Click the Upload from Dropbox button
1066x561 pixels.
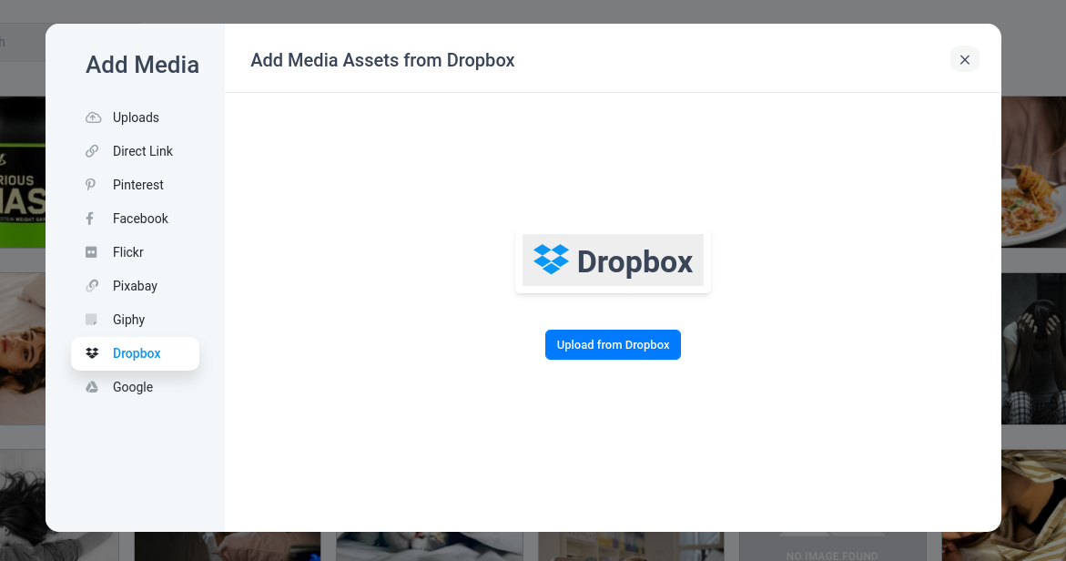coord(613,345)
